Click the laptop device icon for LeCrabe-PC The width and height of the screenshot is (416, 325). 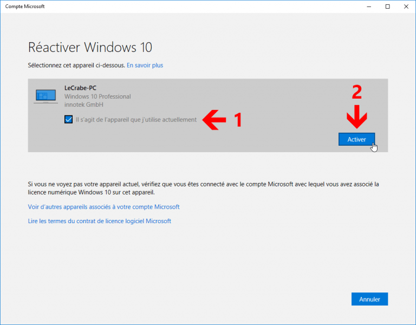[x=45, y=96]
